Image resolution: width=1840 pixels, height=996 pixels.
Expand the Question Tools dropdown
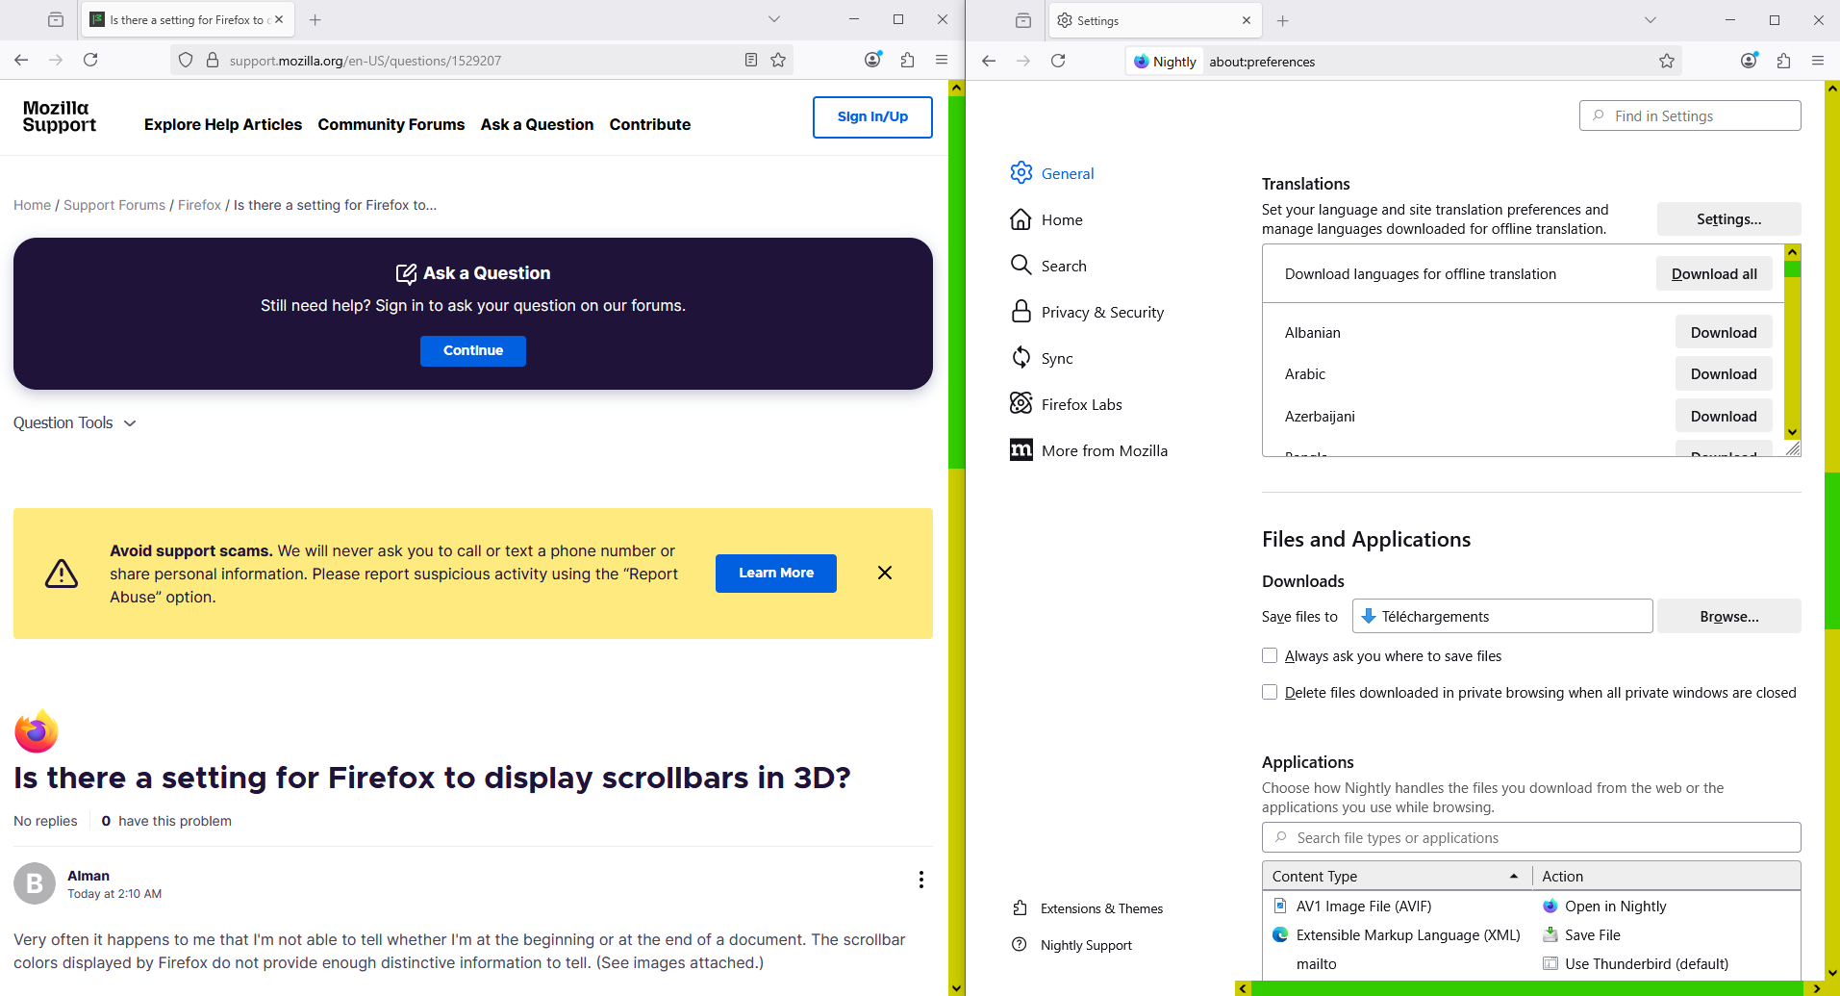pyautogui.click(x=75, y=422)
